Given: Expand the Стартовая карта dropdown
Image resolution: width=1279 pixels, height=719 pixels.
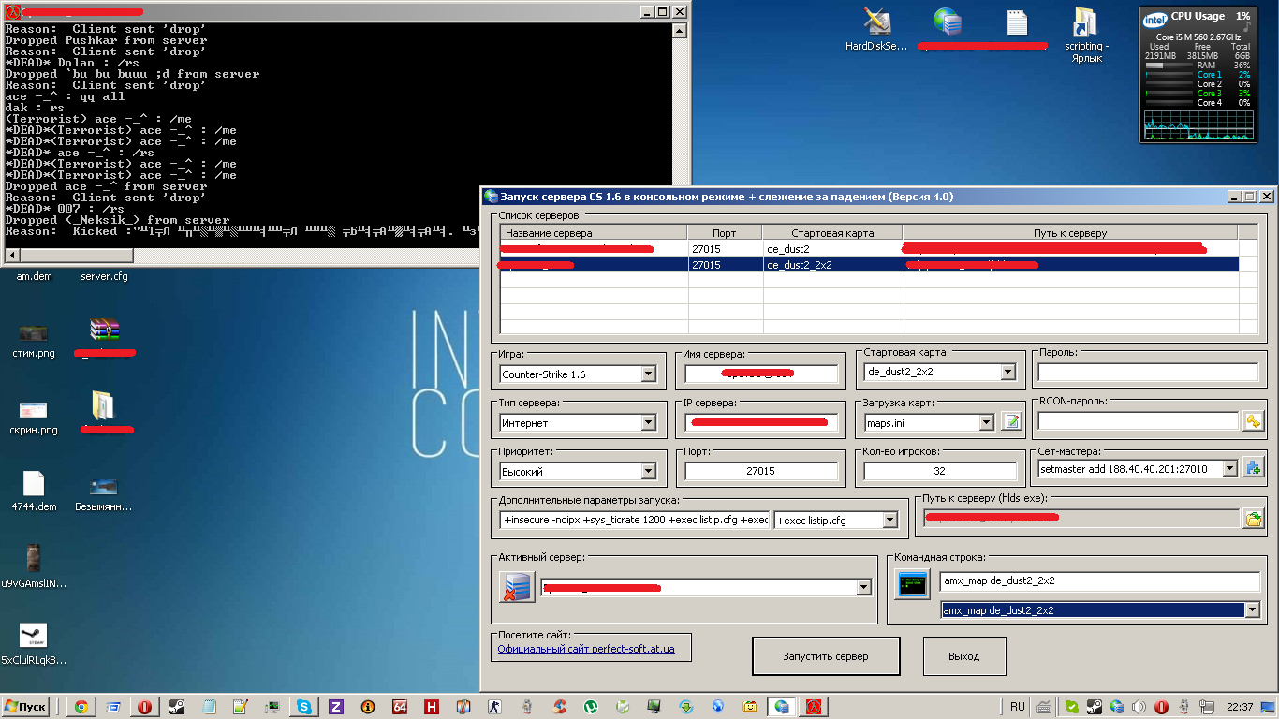Looking at the screenshot, I should tap(1008, 372).
